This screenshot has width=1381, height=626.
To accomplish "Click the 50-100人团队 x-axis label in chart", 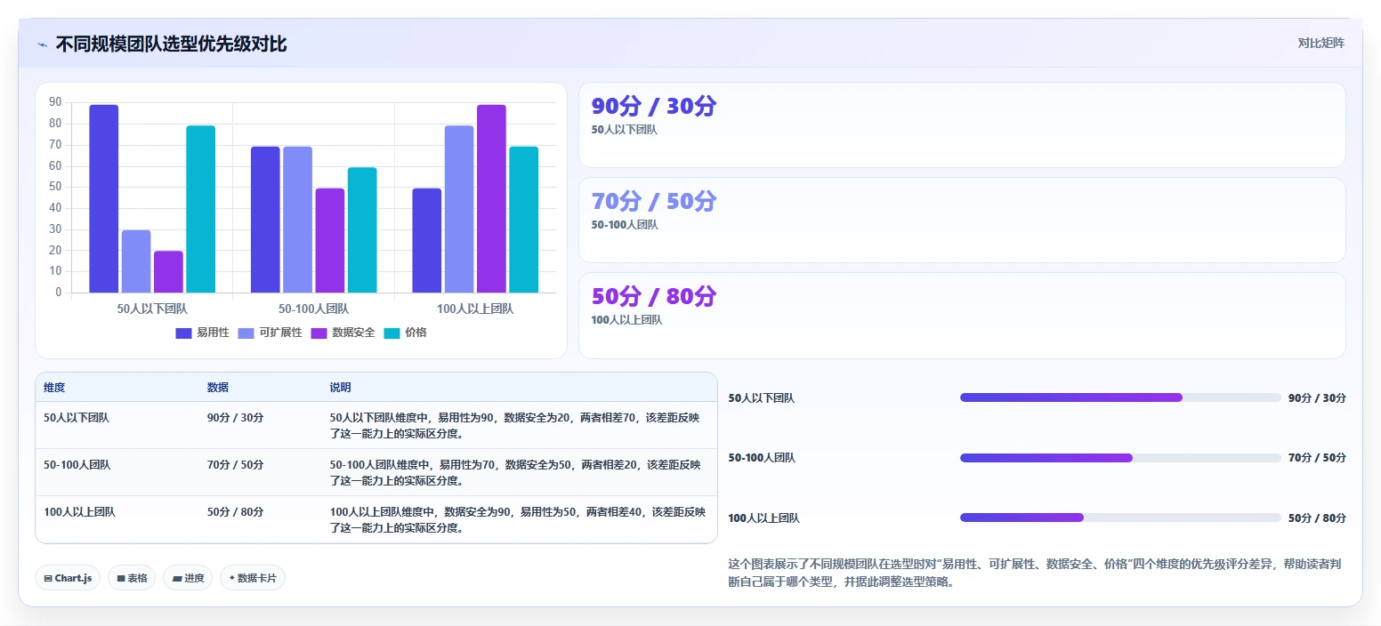I will 313,309.
